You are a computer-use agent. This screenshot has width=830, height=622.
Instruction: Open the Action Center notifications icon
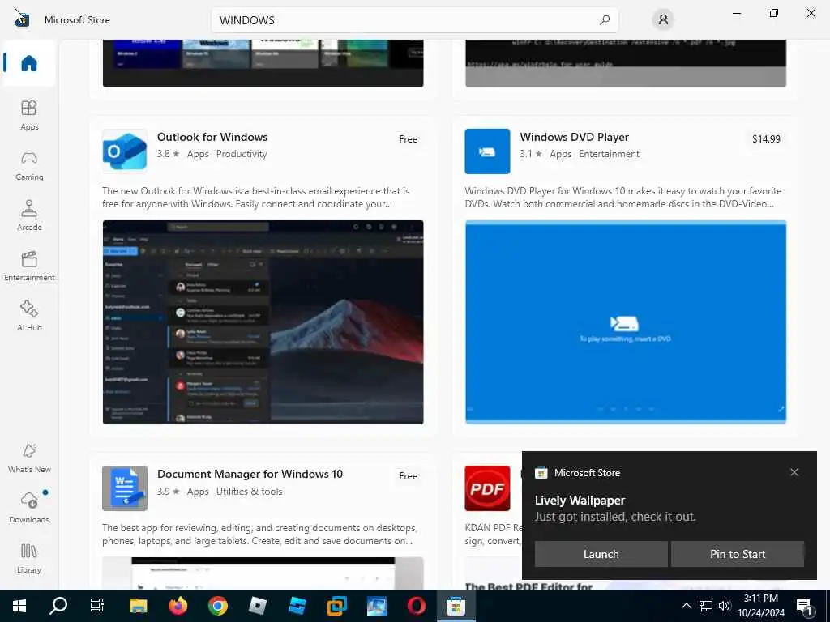805,606
